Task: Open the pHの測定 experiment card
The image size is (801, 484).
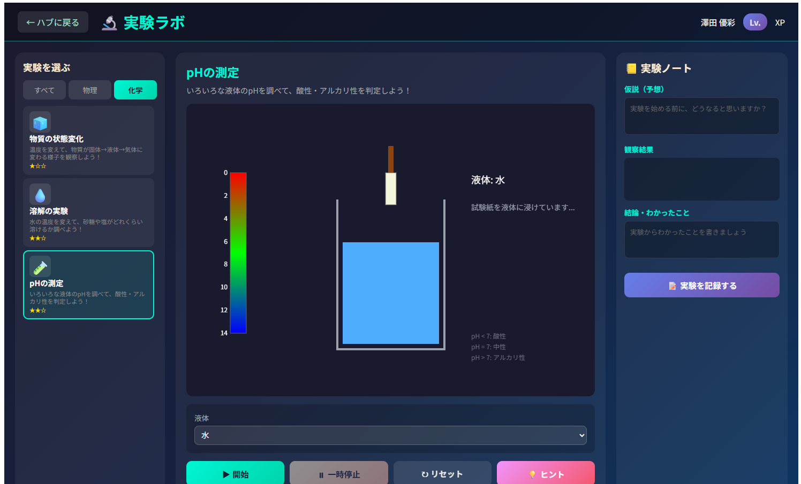Action: click(88, 285)
